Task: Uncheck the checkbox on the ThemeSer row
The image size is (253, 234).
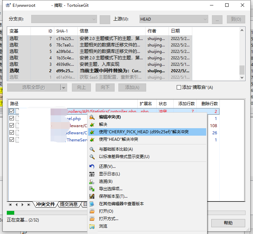Action: pos(12,140)
